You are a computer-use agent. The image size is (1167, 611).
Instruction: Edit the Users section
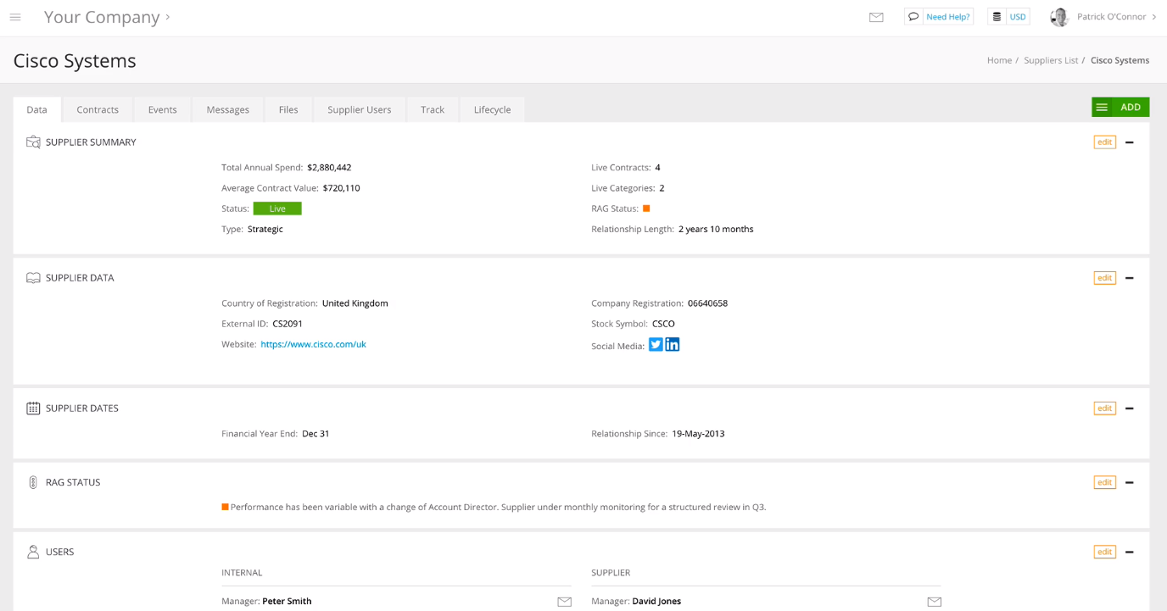point(1104,552)
